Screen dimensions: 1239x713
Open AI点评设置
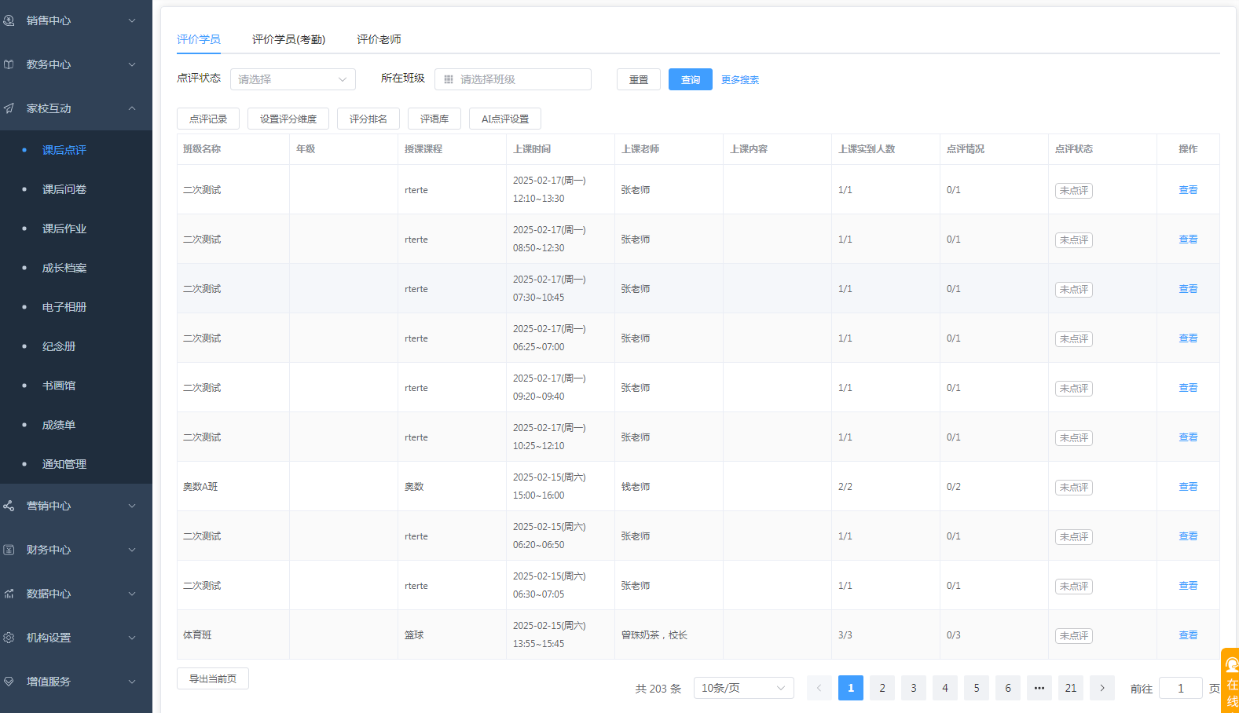click(505, 119)
